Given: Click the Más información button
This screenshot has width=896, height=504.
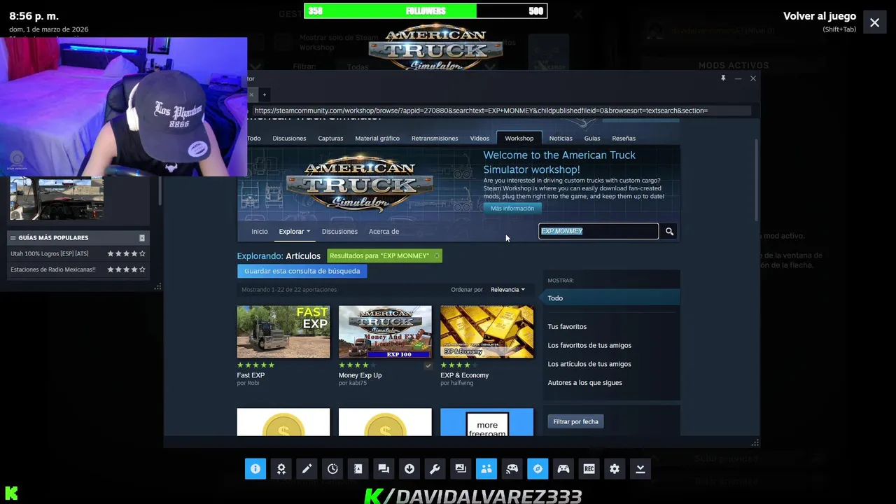Looking at the screenshot, I should 512,209.
